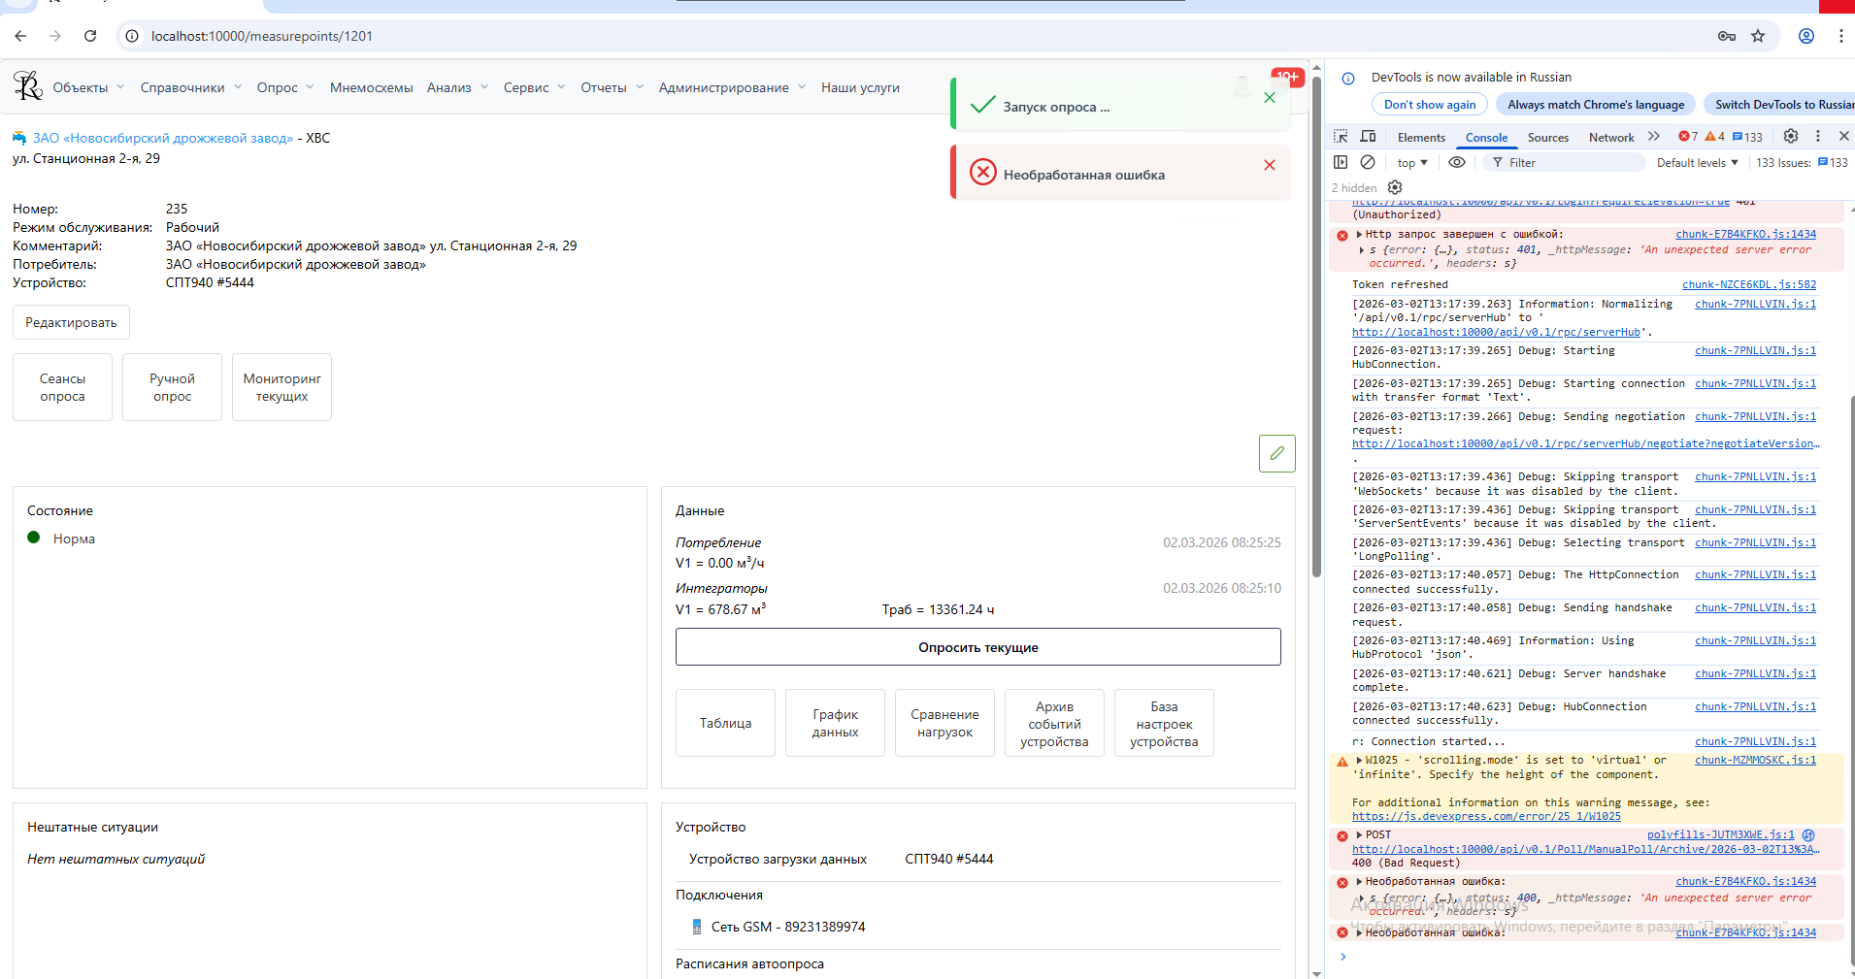Open the 'top' JavaScript context dropdown
The width and height of the screenshot is (1855, 979).
1411,163
